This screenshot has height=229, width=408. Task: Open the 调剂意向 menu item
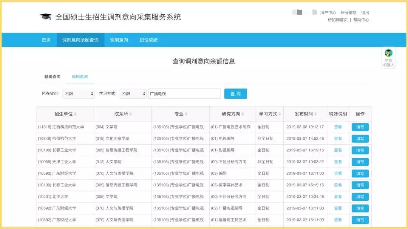click(118, 40)
